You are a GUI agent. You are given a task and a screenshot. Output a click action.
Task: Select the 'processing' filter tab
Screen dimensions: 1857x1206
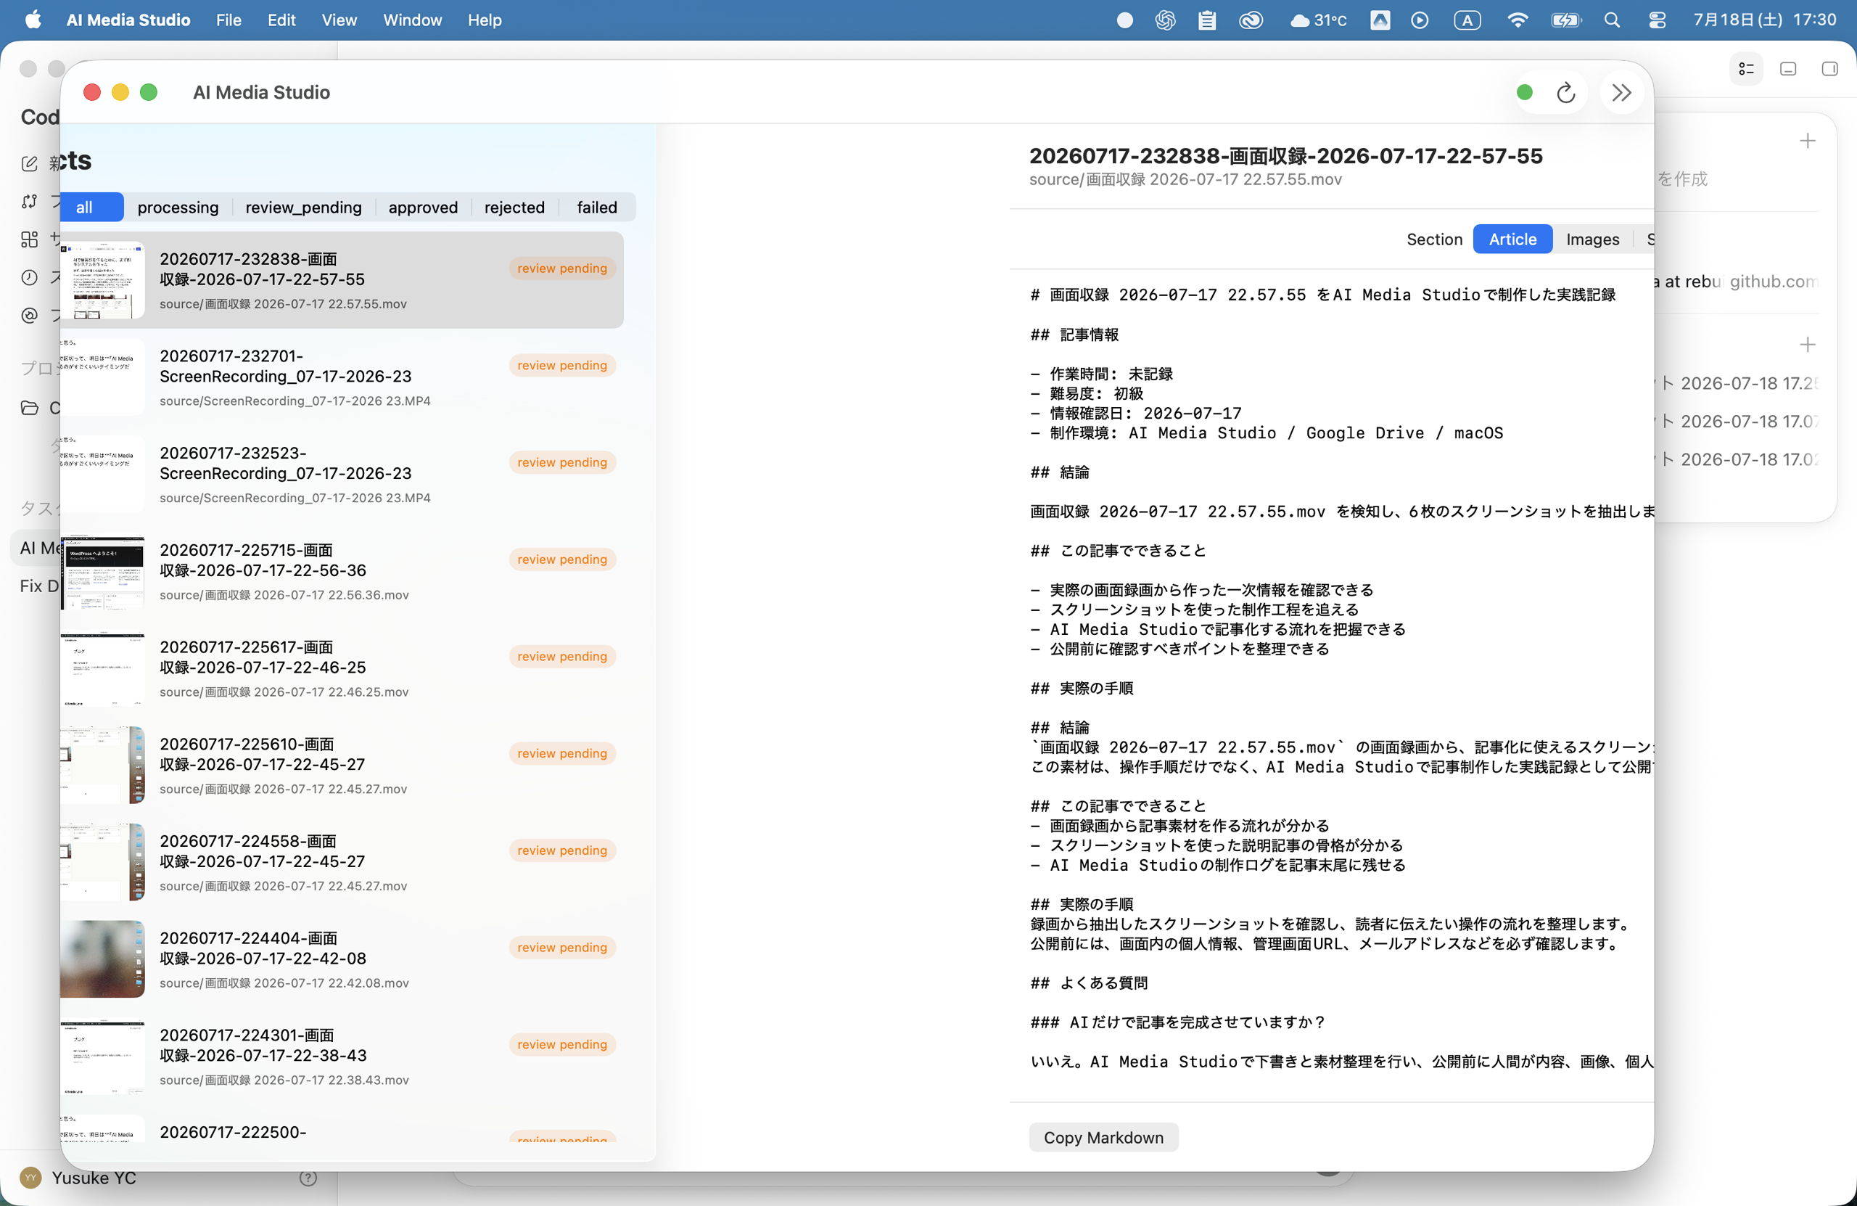[178, 208]
